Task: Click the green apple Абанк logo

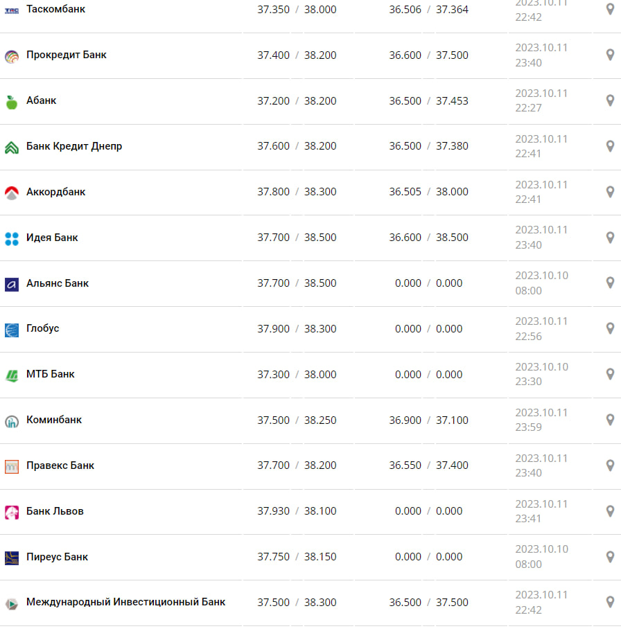Action: coord(11,102)
